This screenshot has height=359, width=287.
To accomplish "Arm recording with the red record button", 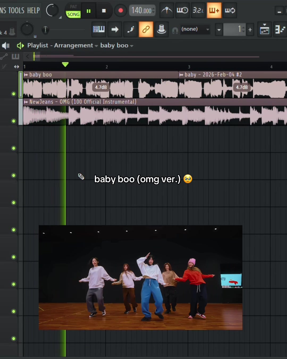I will [x=121, y=11].
